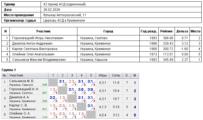203x120 pixels.
Task: Click delta value 3.12
Action: (x=185, y=44)
